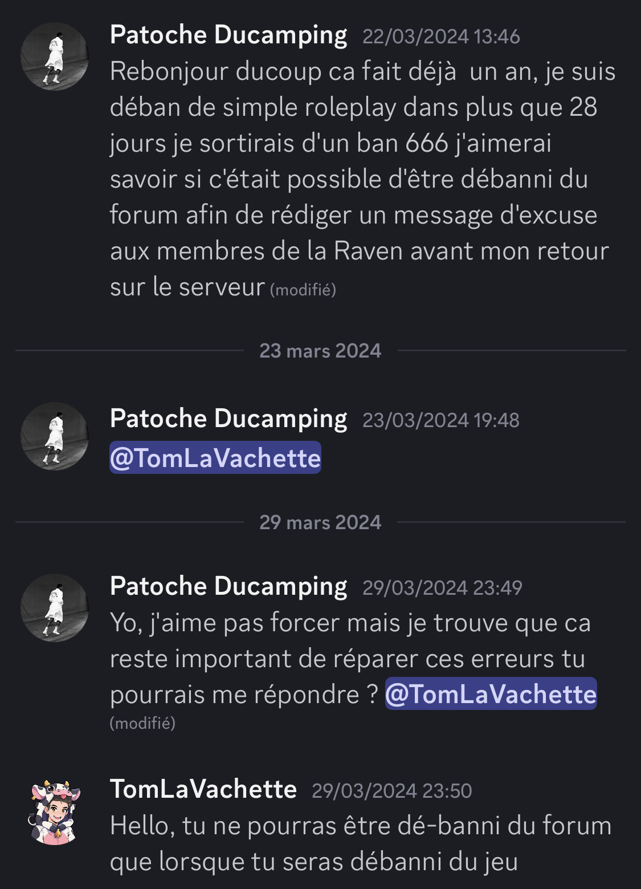This screenshot has width=641, height=889.
Task: Select TomLaVachette's 'Hello, tu ne pourras' reply
Action: pos(361,844)
